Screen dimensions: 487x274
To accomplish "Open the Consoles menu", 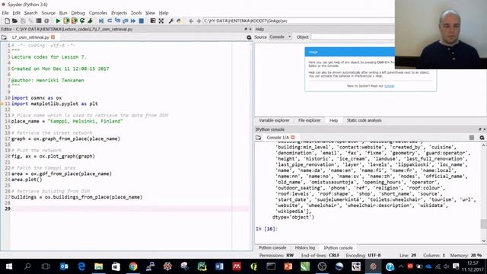I will 98,13.
